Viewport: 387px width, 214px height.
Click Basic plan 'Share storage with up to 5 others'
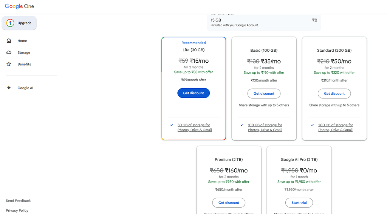(x=264, y=105)
